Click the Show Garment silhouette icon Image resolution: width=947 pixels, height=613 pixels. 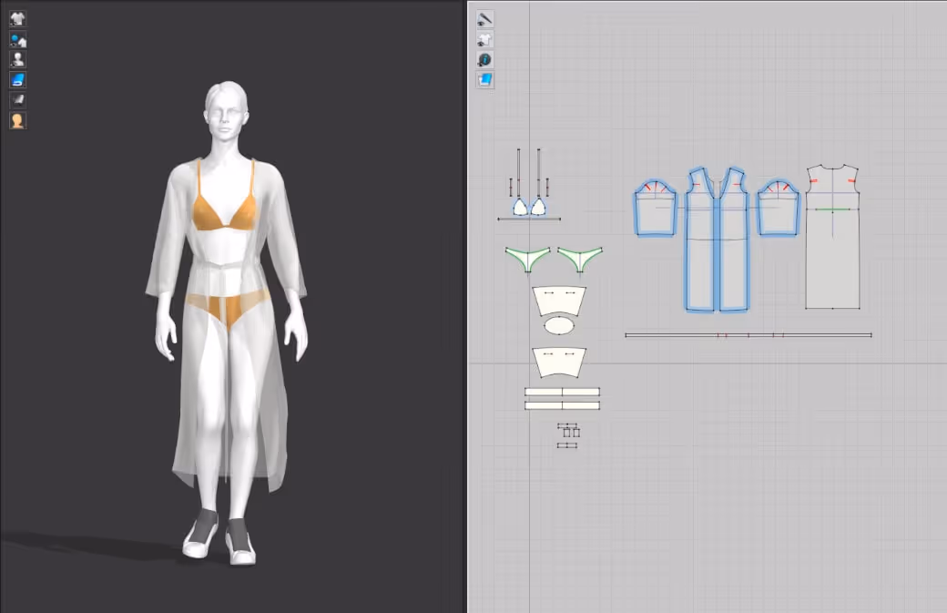pyautogui.click(x=485, y=39)
